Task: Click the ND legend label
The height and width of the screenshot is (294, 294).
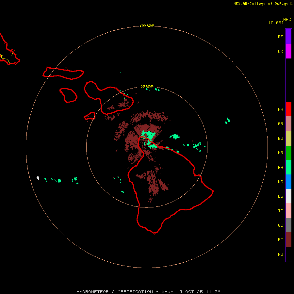Action: (x=280, y=254)
